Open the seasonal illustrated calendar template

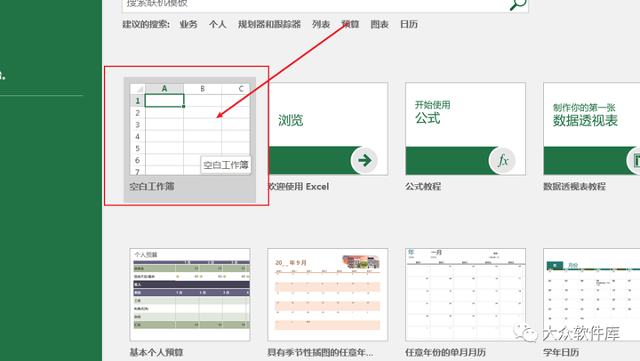[328, 294]
